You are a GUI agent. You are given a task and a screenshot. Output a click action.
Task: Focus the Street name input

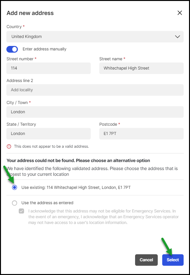click(x=141, y=68)
